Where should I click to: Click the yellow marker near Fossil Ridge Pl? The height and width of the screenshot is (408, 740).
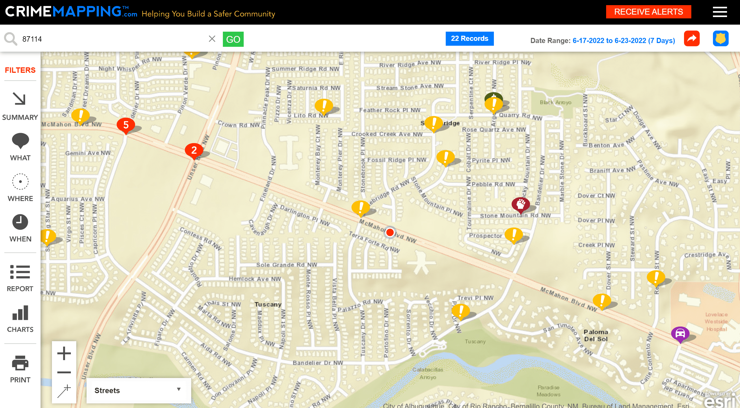[445, 158]
